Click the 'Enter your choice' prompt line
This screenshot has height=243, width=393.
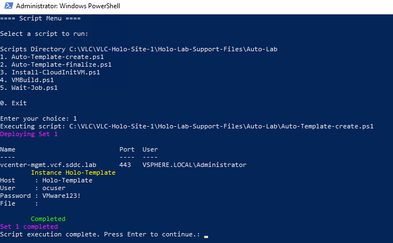39,118
